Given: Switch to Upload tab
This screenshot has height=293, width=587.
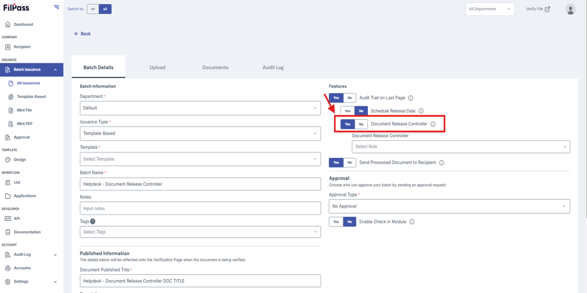Looking at the screenshot, I should coord(158,67).
